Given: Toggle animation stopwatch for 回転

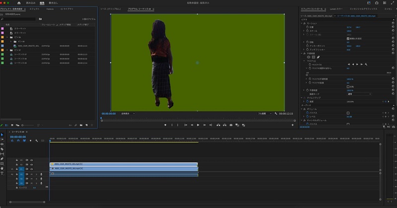Looking at the screenshot, I should [307, 42].
